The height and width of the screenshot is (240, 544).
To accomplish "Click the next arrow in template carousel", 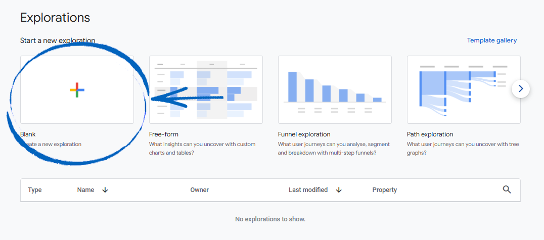I will [x=520, y=89].
